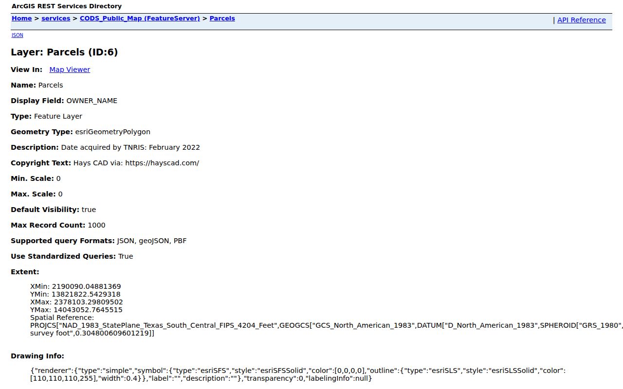623x389 pixels.
Task: Click the Drawing Info: label
Action: (37, 356)
